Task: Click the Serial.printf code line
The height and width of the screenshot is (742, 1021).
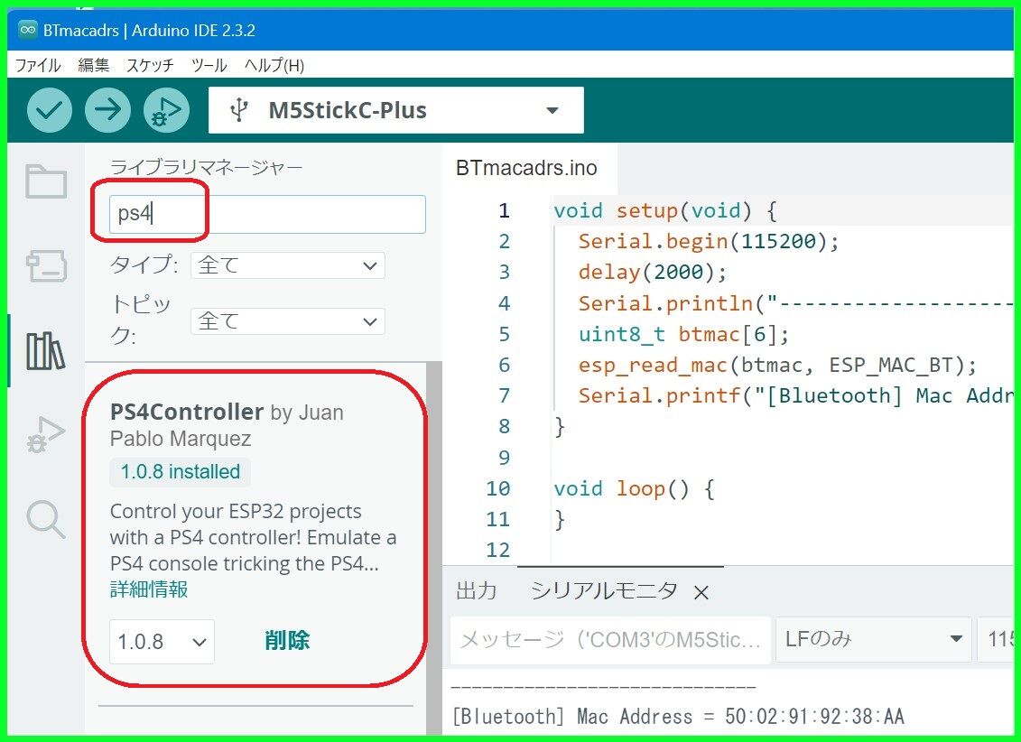Action: coord(794,395)
